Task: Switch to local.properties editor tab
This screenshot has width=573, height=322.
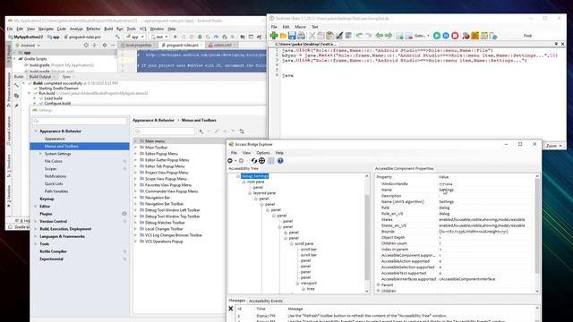Action: point(138,45)
